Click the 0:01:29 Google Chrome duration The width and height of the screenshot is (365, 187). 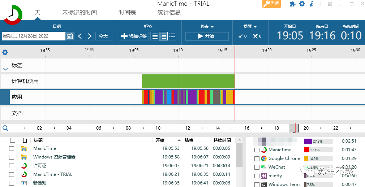click(349, 158)
